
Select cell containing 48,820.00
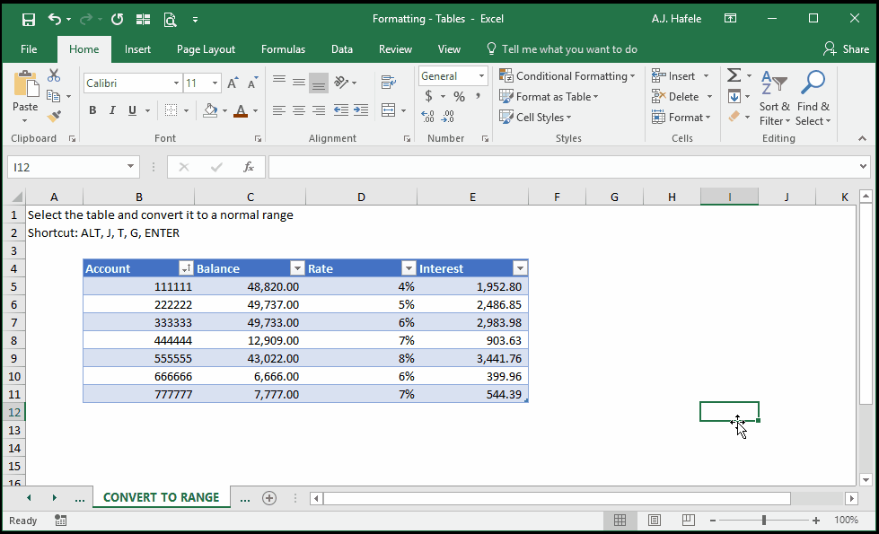click(x=250, y=286)
